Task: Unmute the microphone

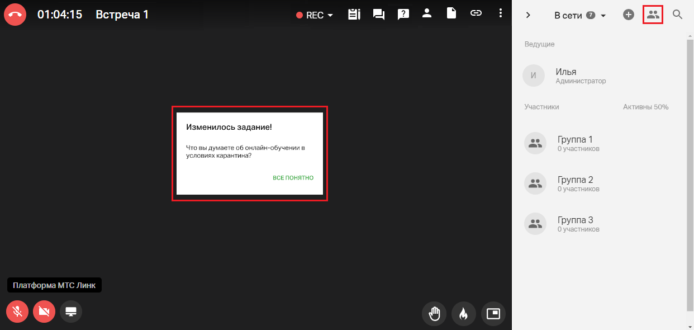Action: click(x=17, y=312)
